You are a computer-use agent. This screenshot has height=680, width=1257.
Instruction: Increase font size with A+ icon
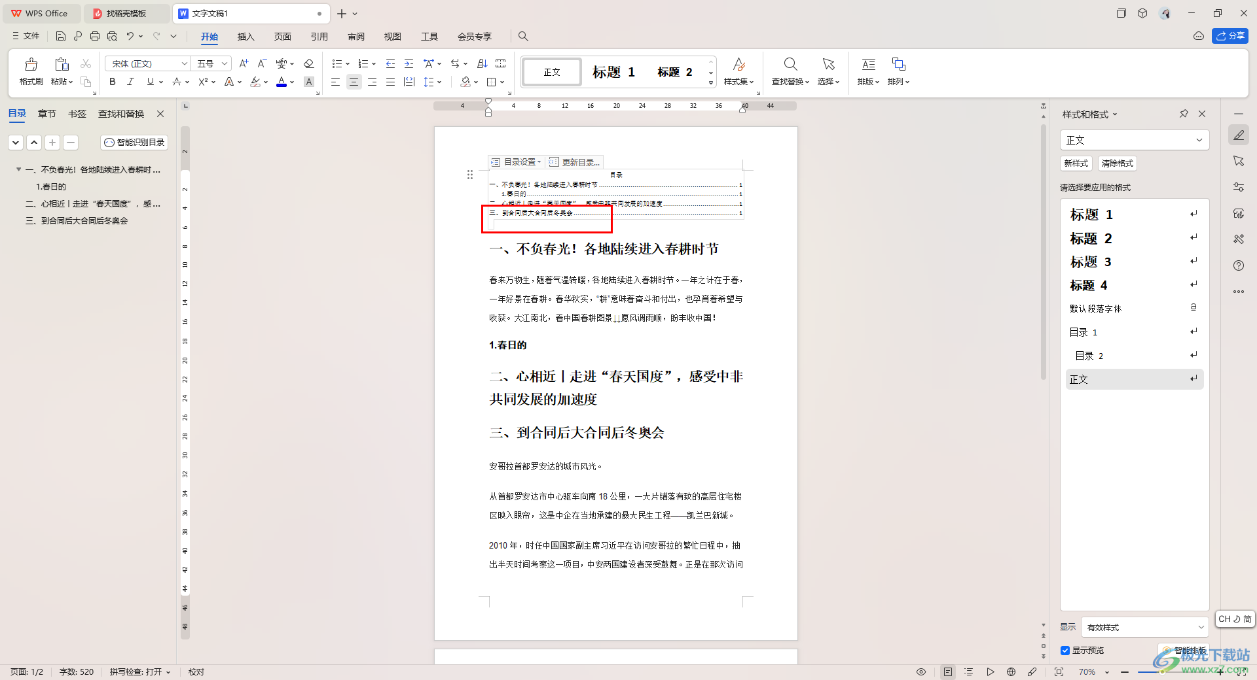click(x=244, y=63)
